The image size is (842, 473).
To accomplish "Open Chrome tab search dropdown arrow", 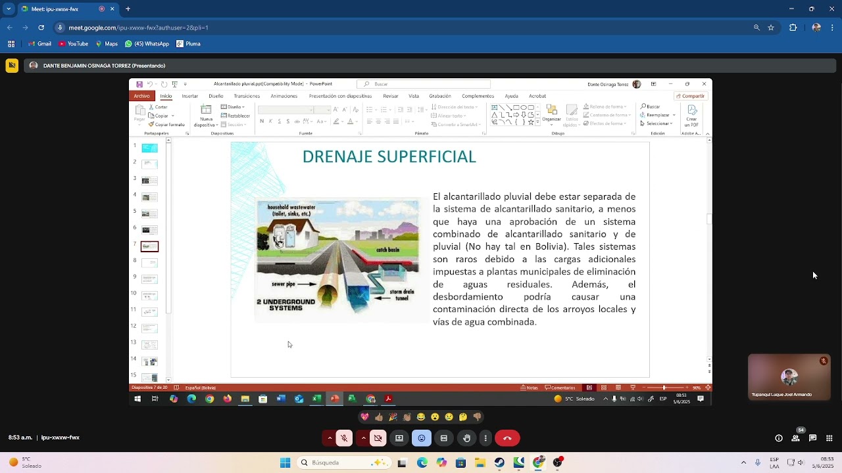I will (x=9, y=9).
